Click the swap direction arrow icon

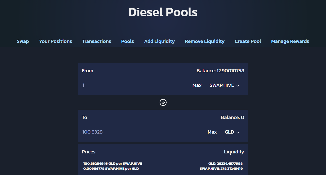point(163,102)
